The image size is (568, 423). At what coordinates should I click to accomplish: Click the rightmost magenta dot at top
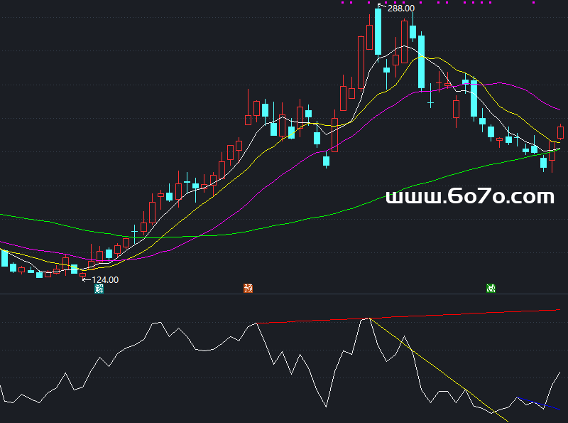point(533,3)
